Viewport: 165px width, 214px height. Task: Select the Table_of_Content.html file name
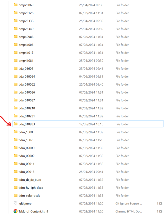tap(33, 211)
